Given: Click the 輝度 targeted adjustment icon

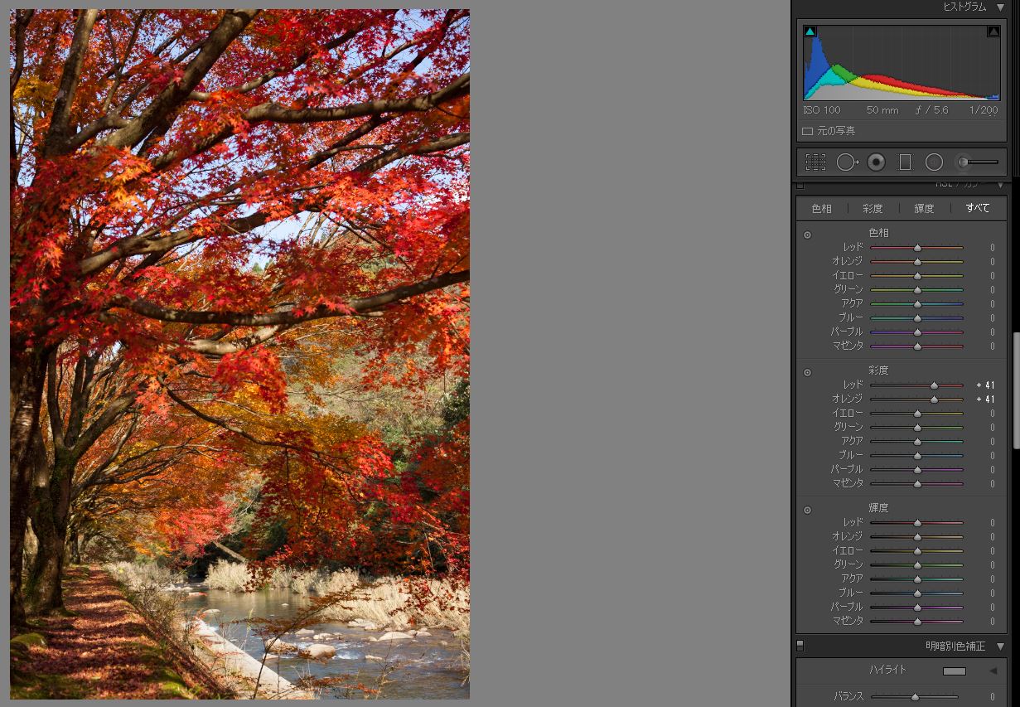Looking at the screenshot, I should (x=807, y=511).
